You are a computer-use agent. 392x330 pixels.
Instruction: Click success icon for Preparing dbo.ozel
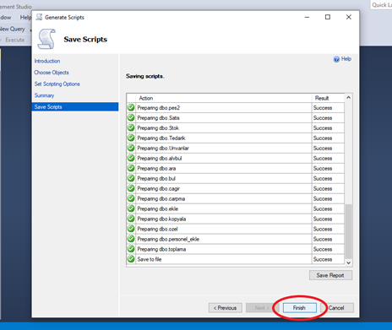click(x=131, y=229)
